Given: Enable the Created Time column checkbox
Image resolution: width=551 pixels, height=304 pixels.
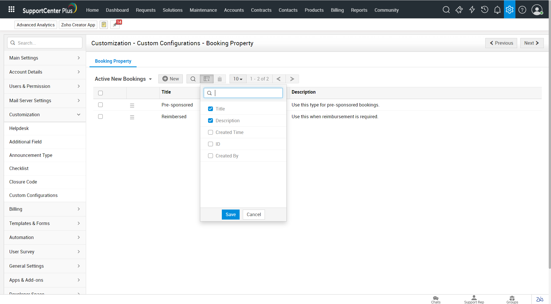Looking at the screenshot, I should coord(210,132).
